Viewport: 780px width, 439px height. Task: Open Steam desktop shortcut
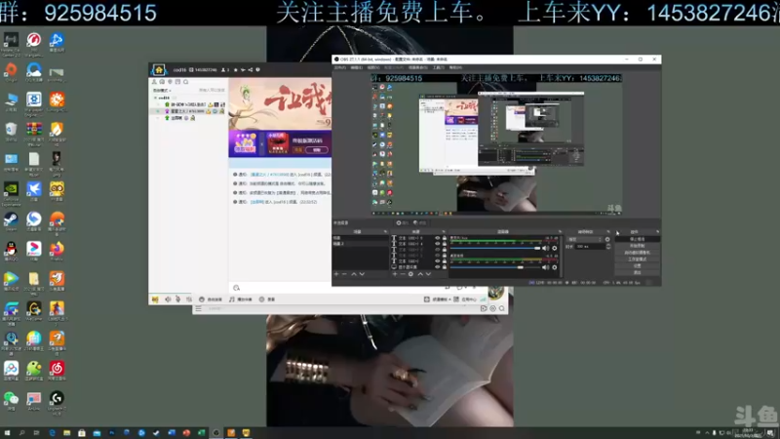(11, 220)
